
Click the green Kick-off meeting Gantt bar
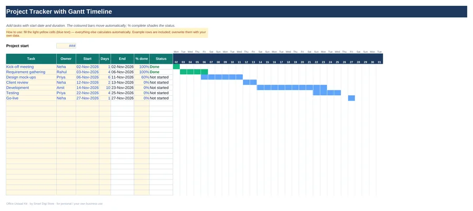click(177, 67)
